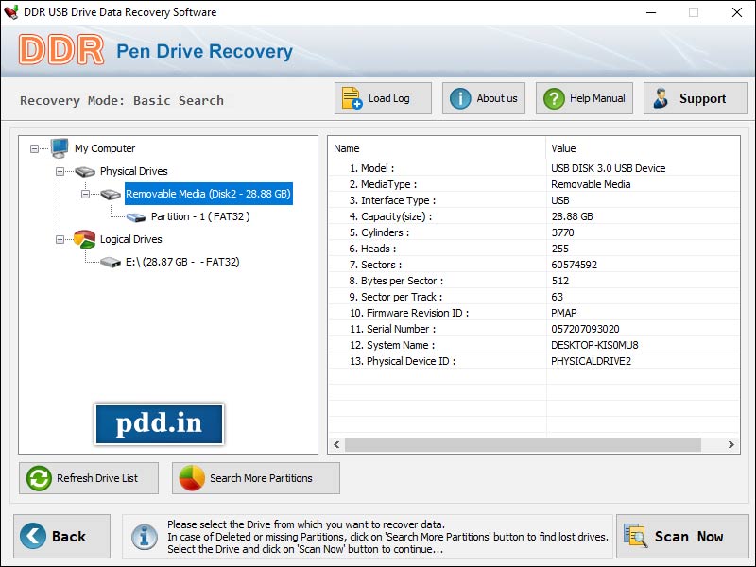Screen dimensions: 756x567
Task: Click the Back button
Action: pyautogui.click(x=61, y=536)
